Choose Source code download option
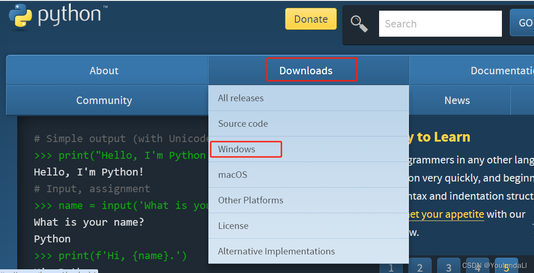 click(x=243, y=123)
